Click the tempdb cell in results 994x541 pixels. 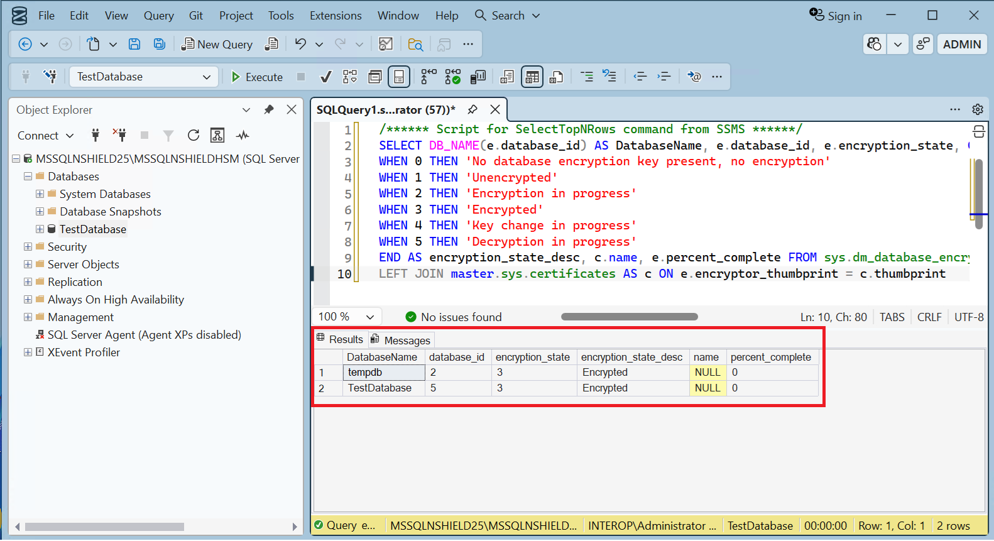point(385,373)
